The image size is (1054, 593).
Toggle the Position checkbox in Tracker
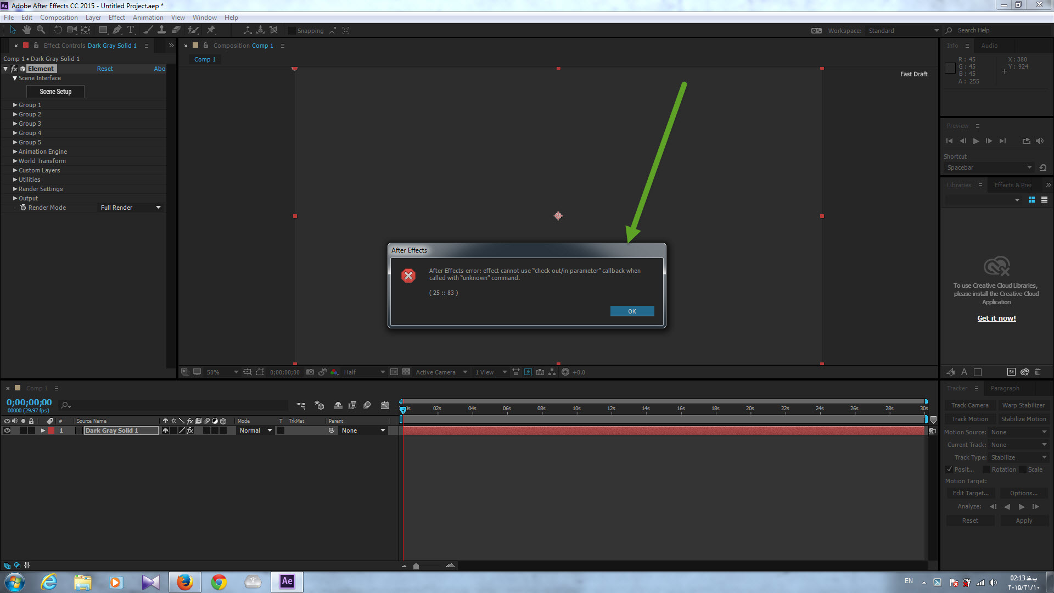(949, 469)
